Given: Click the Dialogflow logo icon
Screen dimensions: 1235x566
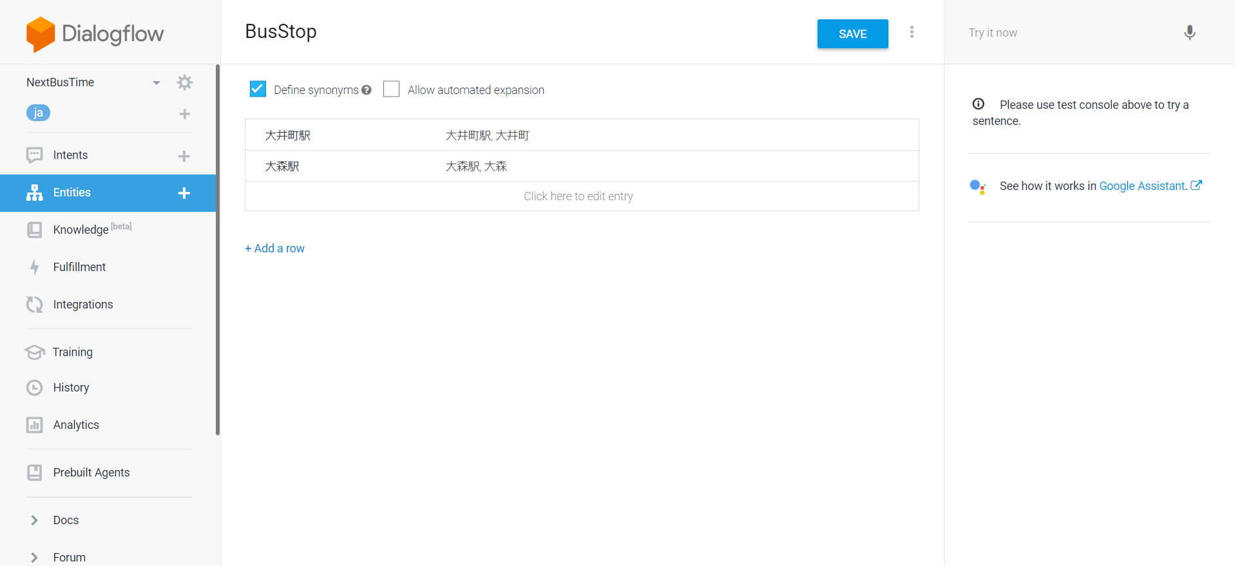Looking at the screenshot, I should click(x=41, y=34).
